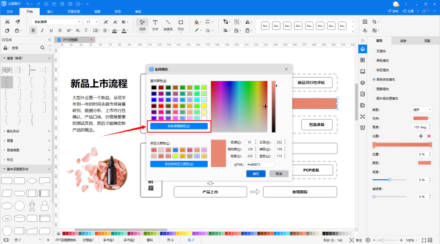The image size is (440, 244).
Task: Increase font size with the A+ icon
Action: tap(106, 22)
